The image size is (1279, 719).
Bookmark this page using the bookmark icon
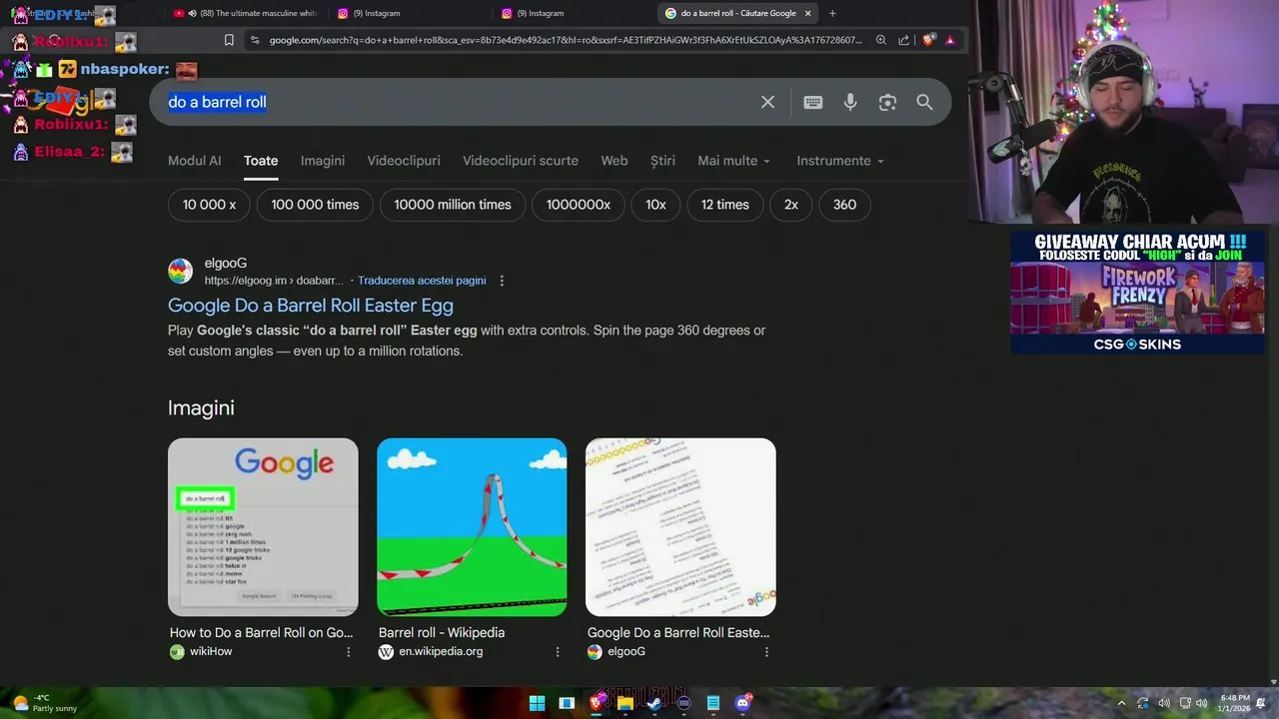click(229, 40)
